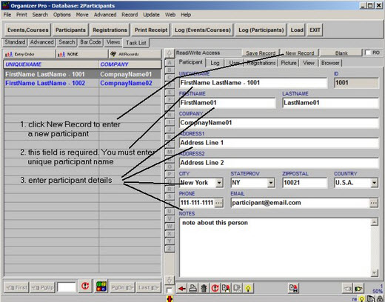Click the down arrow below alphabet index
The width and height of the screenshot is (385, 302).
point(170,280)
